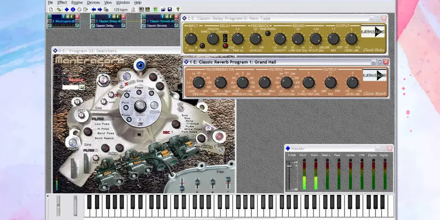Select White Noise in OSC 1 waveform list
This screenshot has height=220, width=440.
click(193, 129)
